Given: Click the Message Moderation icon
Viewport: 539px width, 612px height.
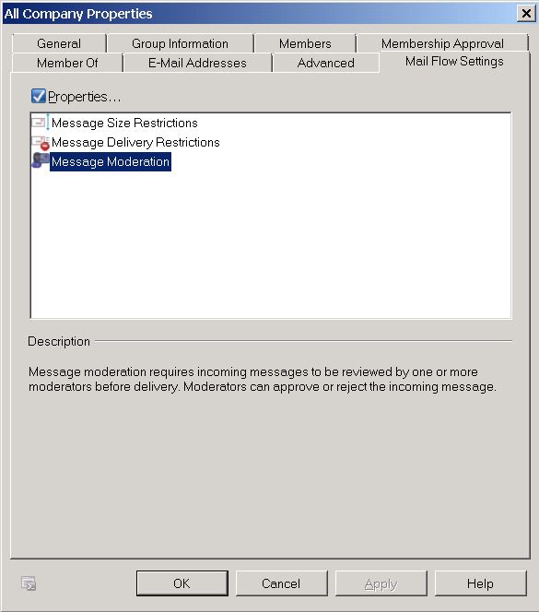Looking at the screenshot, I should click(x=41, y=160).
